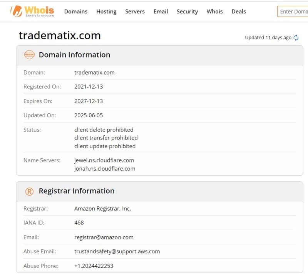Select expiry date 2027-12-13
The height and width of the screenshot is (274, 308).
(x=89, y=101)
